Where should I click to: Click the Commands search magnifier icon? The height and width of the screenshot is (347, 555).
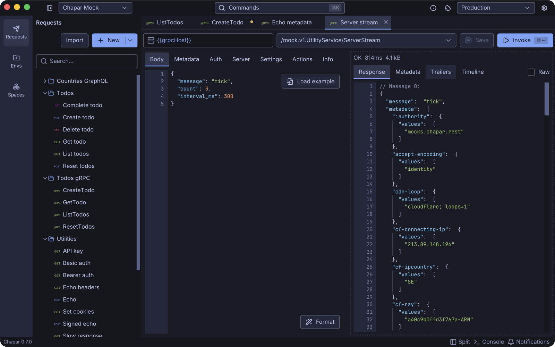tap(222, 8)
